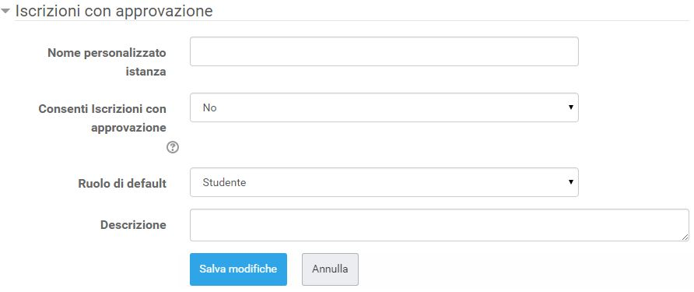This screenshot has height=292, width=694.
Task: Focus the Nome personalizzato istanza text field
Action: point(384,51)
